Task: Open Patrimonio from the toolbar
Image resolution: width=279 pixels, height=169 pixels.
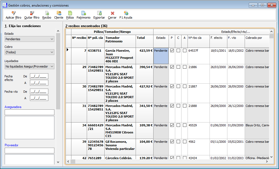Action: click(x=83, y=15)
